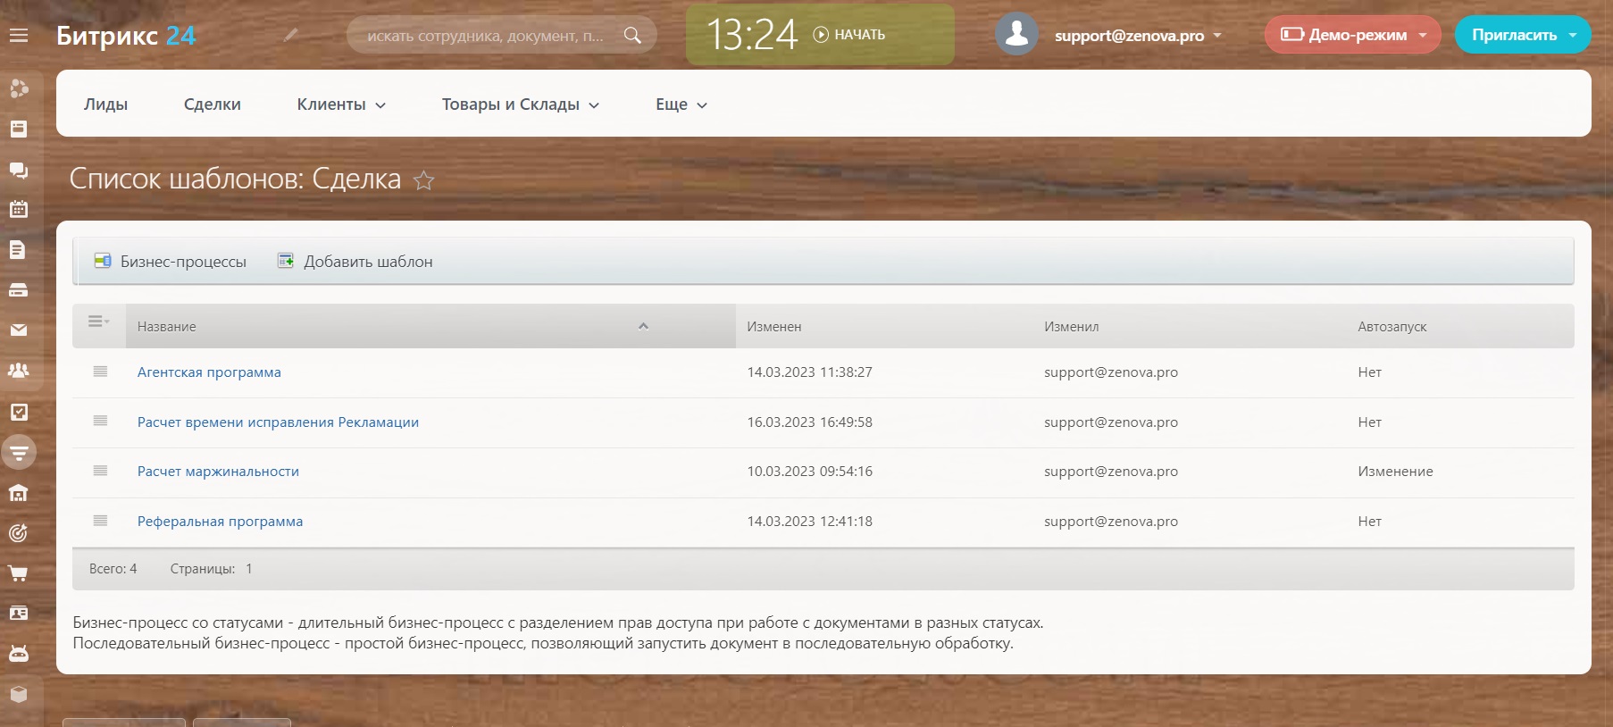Open grid settings icon in the table header
The height and width of the screenshot is (727, 1613).
[x=99, y=322]
